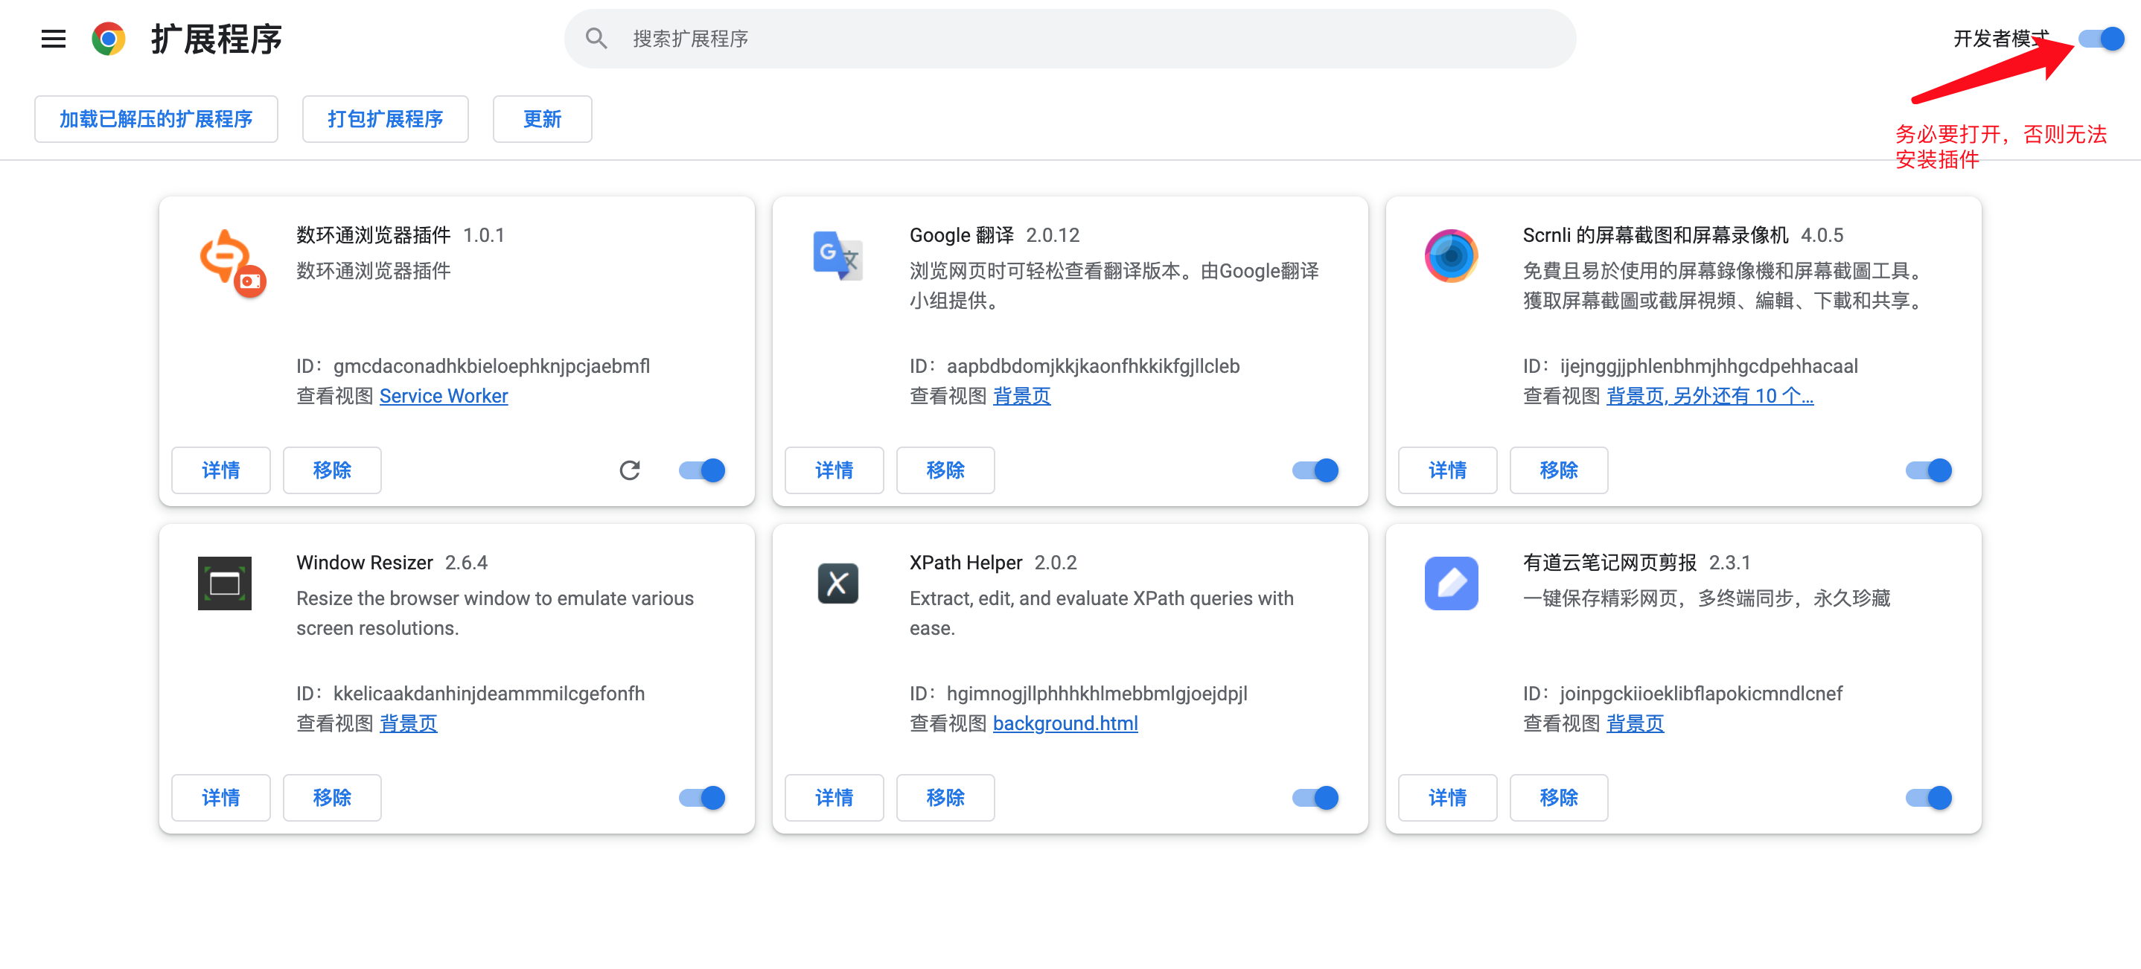2141x969 pixels.
Task: Open XPath Helper background.html link
Action: pos(1065,724)
